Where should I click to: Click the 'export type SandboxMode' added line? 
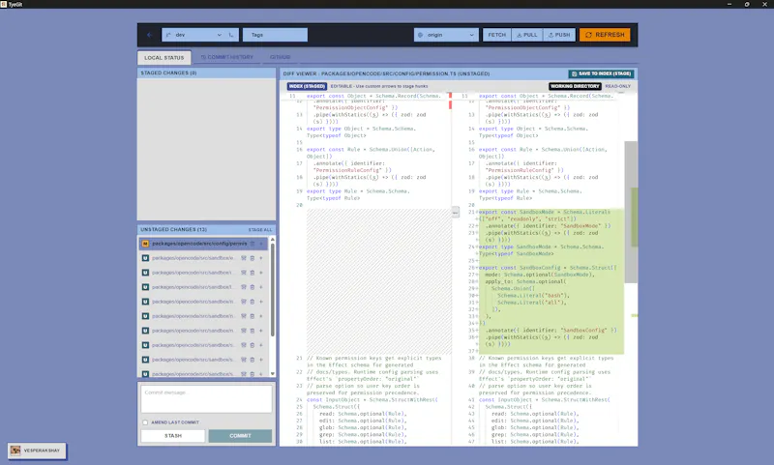pos(541,247)
